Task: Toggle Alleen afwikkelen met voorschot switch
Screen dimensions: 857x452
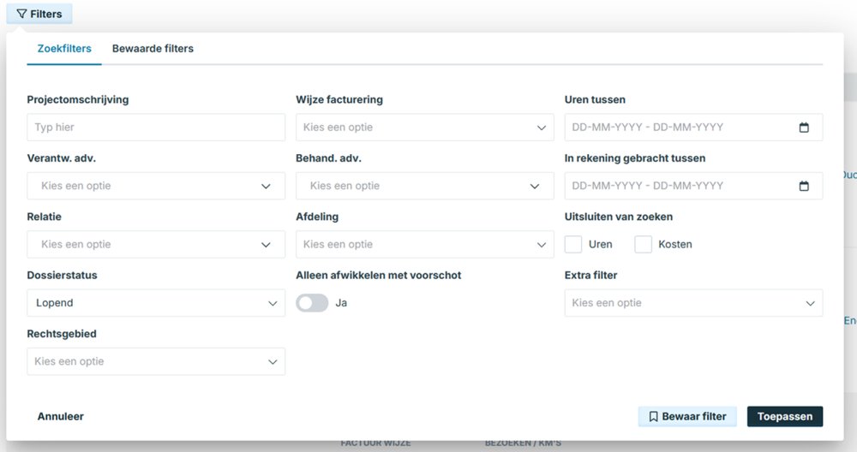Action: click(312, 303)
